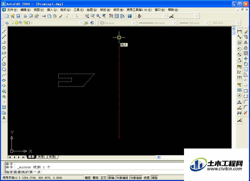The height and width of the screenshot is (181, 250).
Task: Open the Layer Properties Manager icon
Action: (x=7, y=23)
